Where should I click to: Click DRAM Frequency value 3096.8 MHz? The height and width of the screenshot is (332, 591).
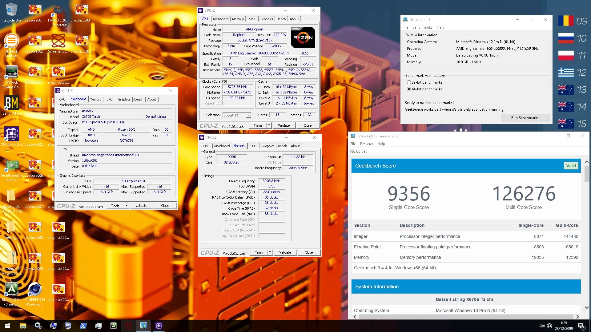271,181
